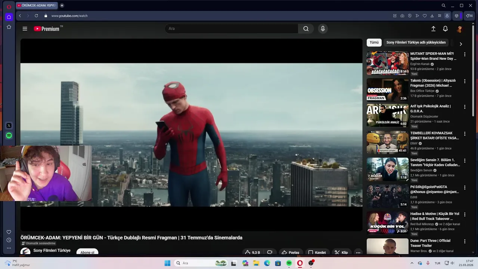This screenshot has height=269, width=478.
Task: Select the Tümü filter chip
Action: (x=374, y=43)
